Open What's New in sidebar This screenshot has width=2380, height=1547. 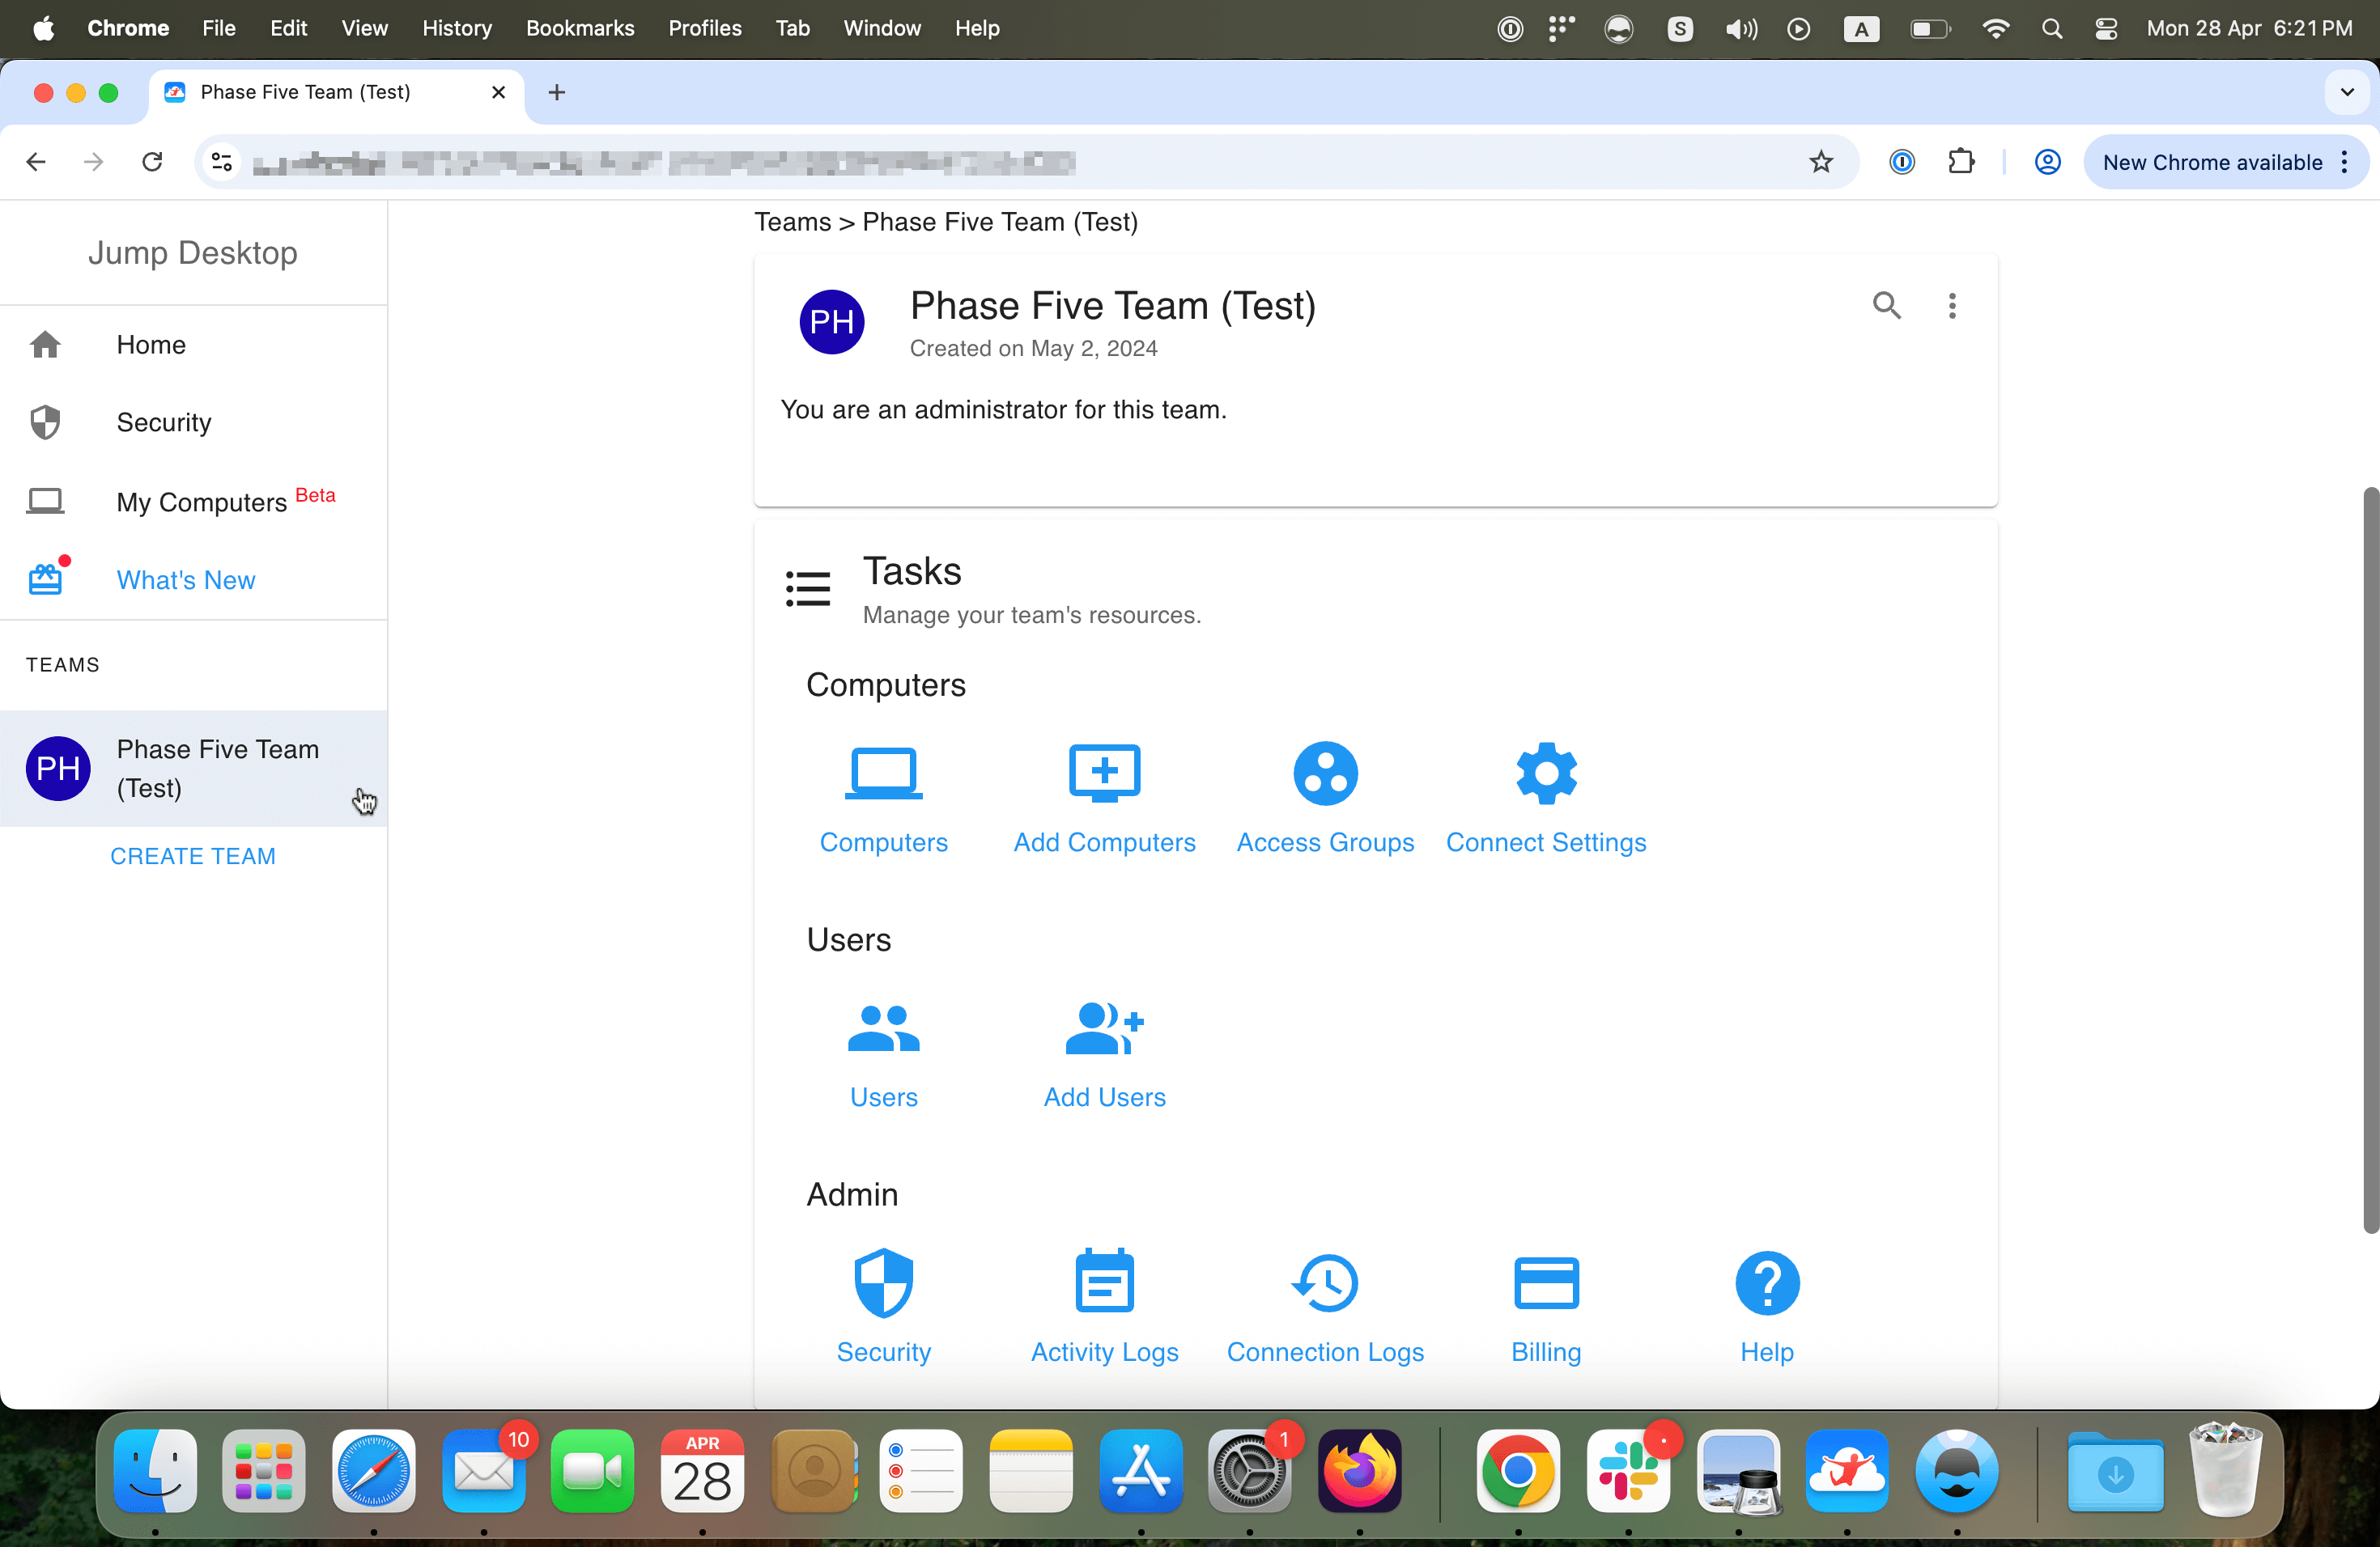[185, 579]
